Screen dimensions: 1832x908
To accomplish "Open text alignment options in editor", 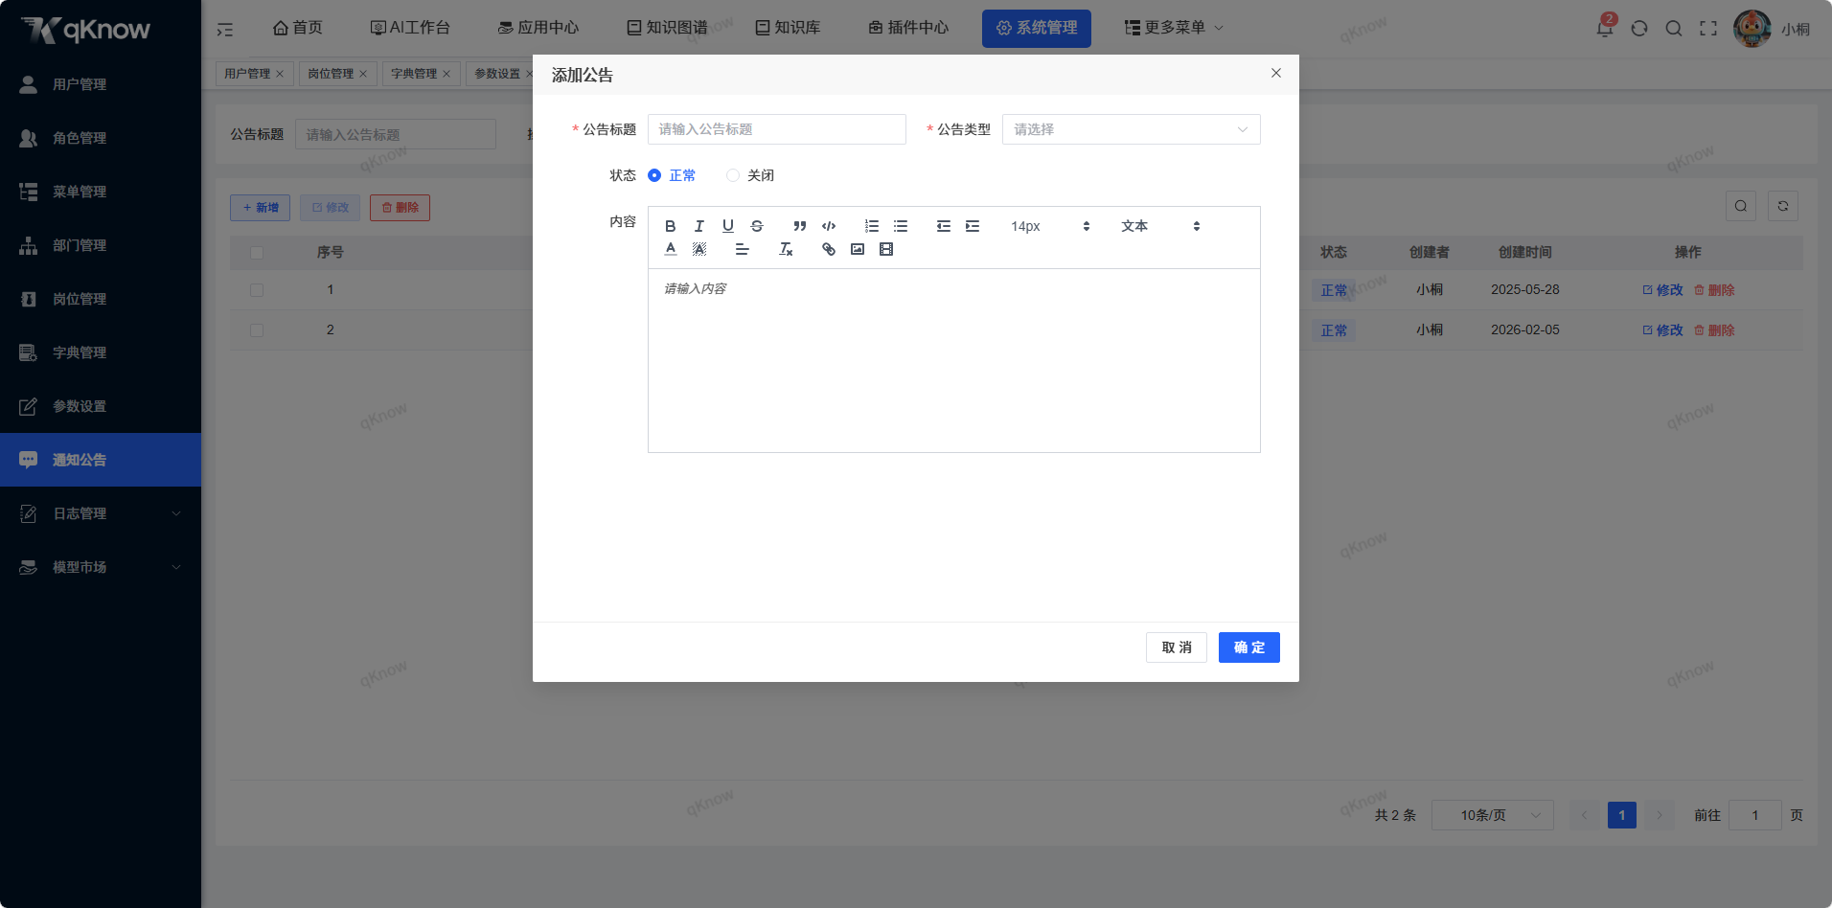I will click(743, 249).
